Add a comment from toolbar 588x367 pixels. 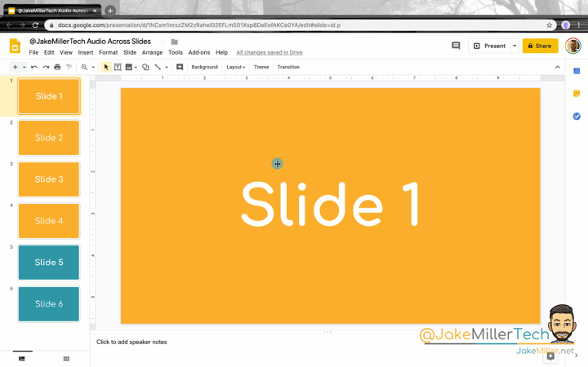coord(180,67)
